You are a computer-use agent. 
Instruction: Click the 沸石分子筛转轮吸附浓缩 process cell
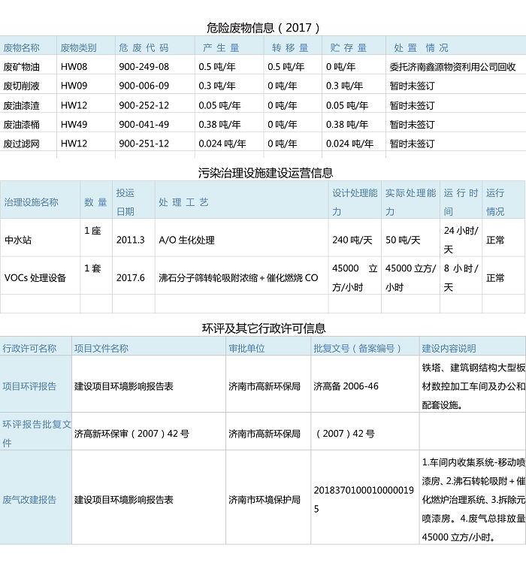(238, 277)
